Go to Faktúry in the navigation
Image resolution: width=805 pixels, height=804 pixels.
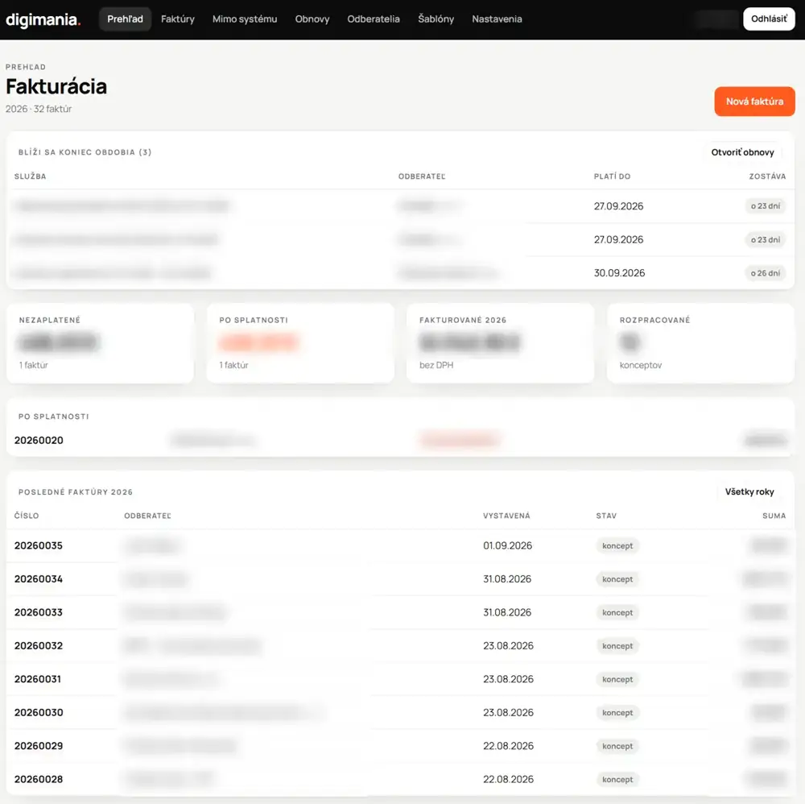[x=178, y=19]
